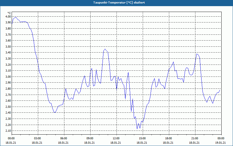Select the 3,10 y-axis label

[x=8, y=70]
